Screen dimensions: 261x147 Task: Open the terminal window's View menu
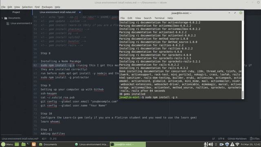(x=138, y=18)
